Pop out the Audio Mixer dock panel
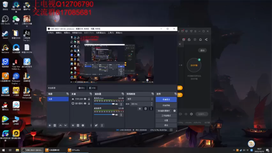Image resolution: width=272 pixels, height=153 pixels. 123,94
